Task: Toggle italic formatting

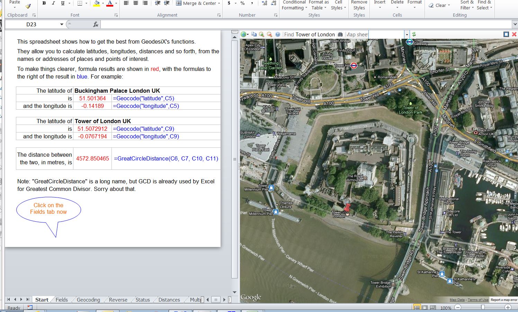Action: (x=53, y=3)
